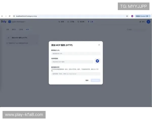Viewport: 152px width, 121px height.
Task: Close the 添加 MCP 服务 dialog
Action: tap(99, 45)
